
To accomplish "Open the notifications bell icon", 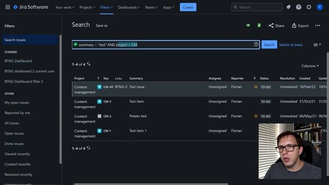I will coord(288,7).
